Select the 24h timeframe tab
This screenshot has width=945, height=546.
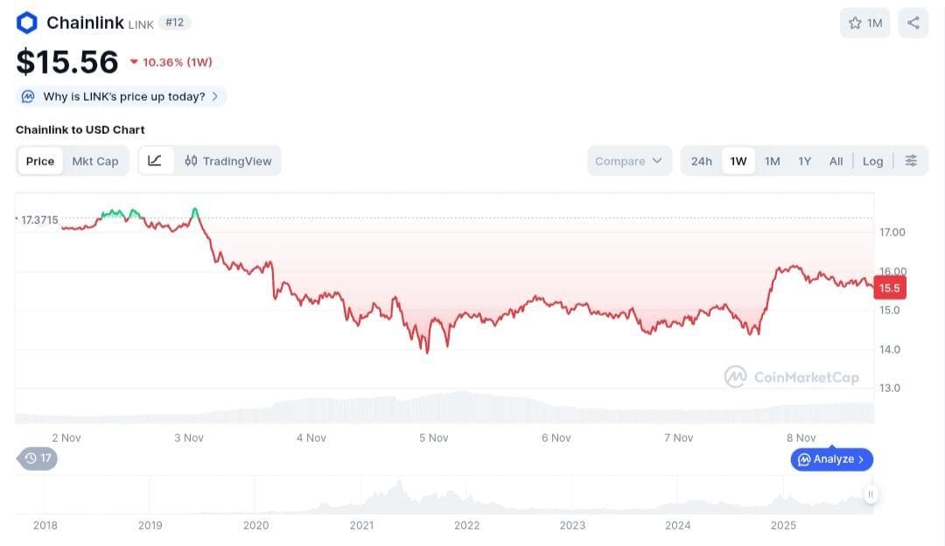pyautogui.click(x=702, y=161)
